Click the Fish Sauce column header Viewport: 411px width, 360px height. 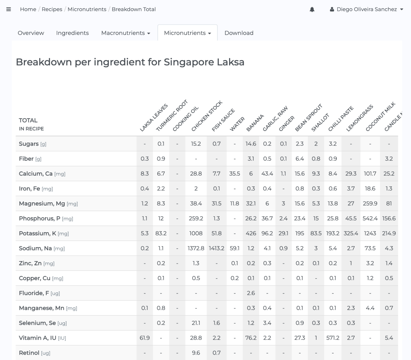point(223,120)
